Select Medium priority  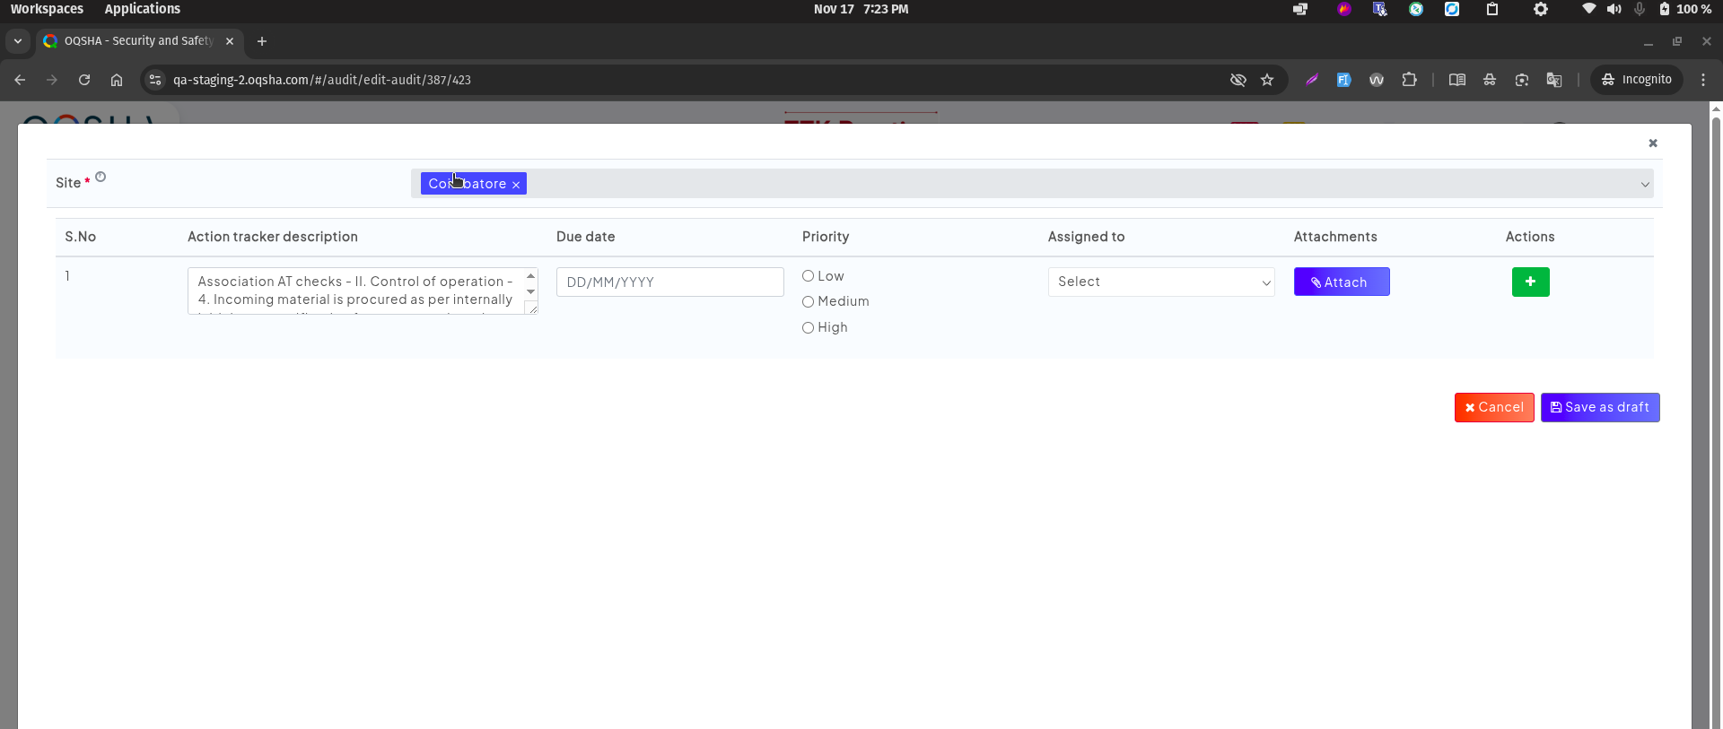(808, 302)
